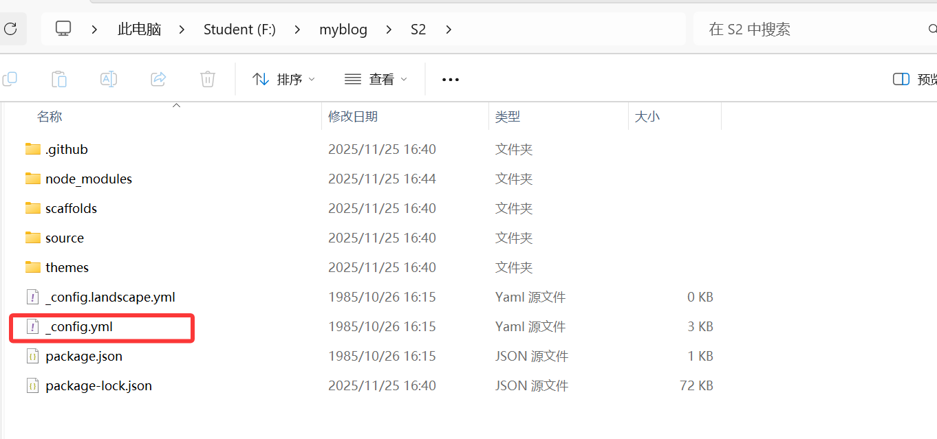
Task: Click the share arrow icon
Action: tap(158, 79)
